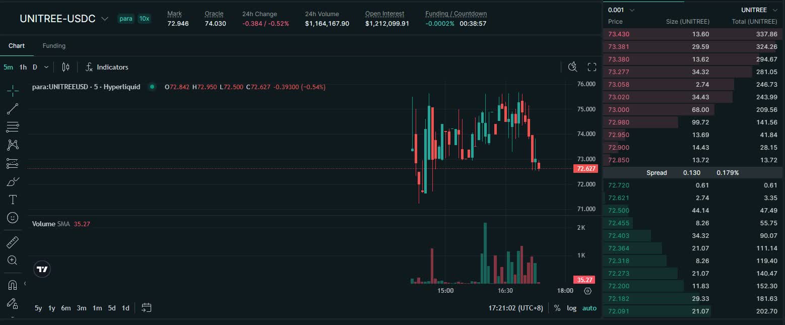Screen dimensions: 785x325
Task: Click the para tag badge
Action: [125, 19]
